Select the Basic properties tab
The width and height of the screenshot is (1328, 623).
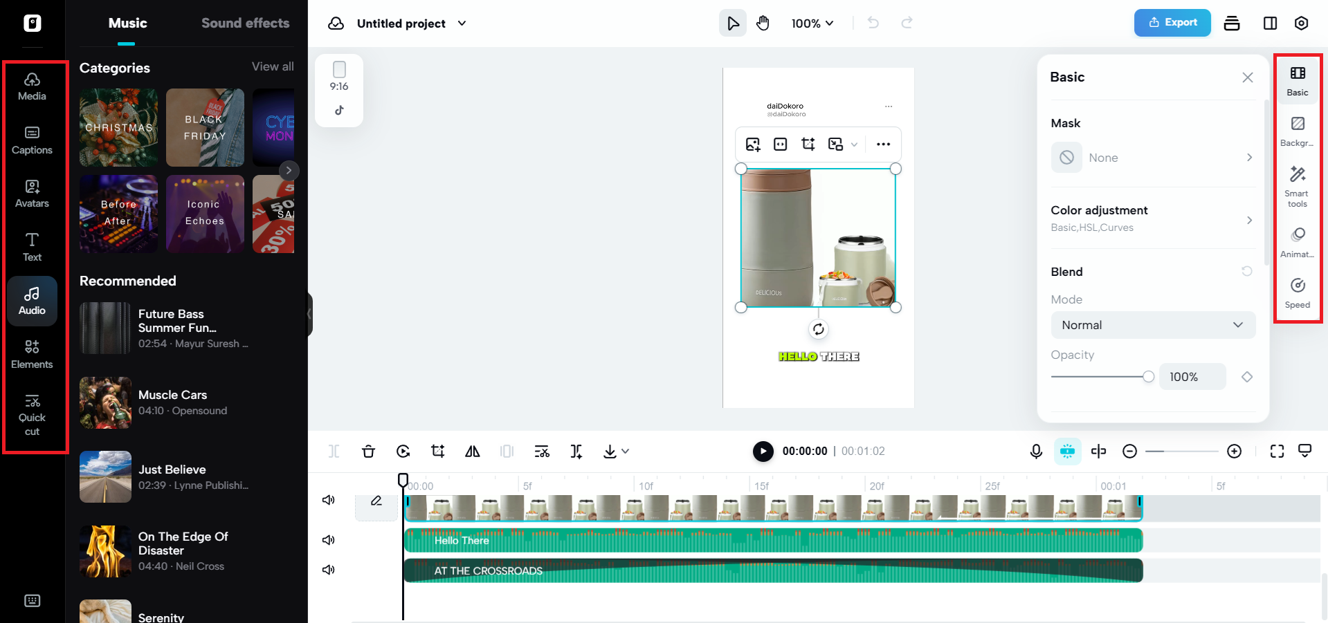click(1298, 81)
